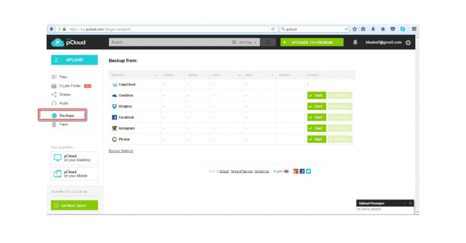The image size is (466, 243).
Task: Open the Backup Settings link
Action: (121, 151)
